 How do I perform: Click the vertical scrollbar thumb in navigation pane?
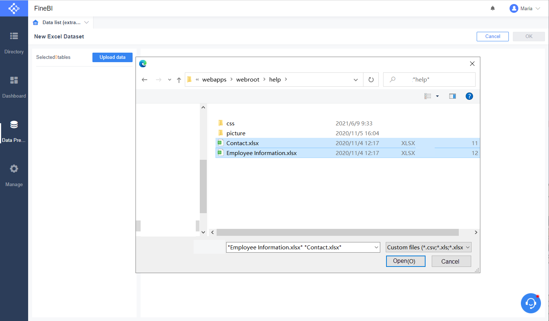click(203, 186)
